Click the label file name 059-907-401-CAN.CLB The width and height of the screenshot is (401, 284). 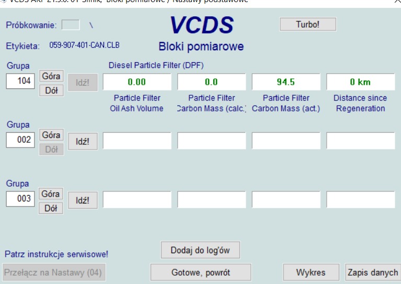(84, 46)
